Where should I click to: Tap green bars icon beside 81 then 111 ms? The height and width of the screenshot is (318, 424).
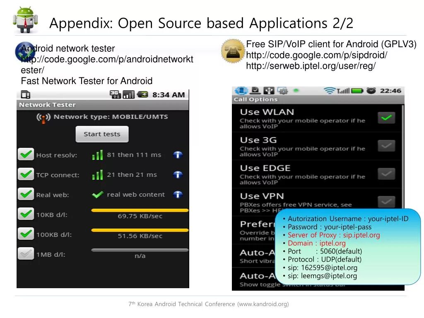(x=98, y=155)
